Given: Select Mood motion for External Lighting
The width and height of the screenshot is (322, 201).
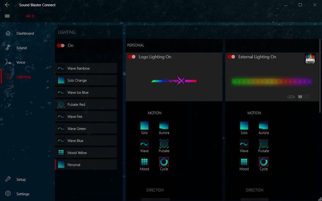Looking at the screenshot, I should pos(244,162).
